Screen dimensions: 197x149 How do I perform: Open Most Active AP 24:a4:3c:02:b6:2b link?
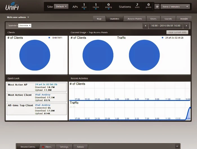point(46,84)
